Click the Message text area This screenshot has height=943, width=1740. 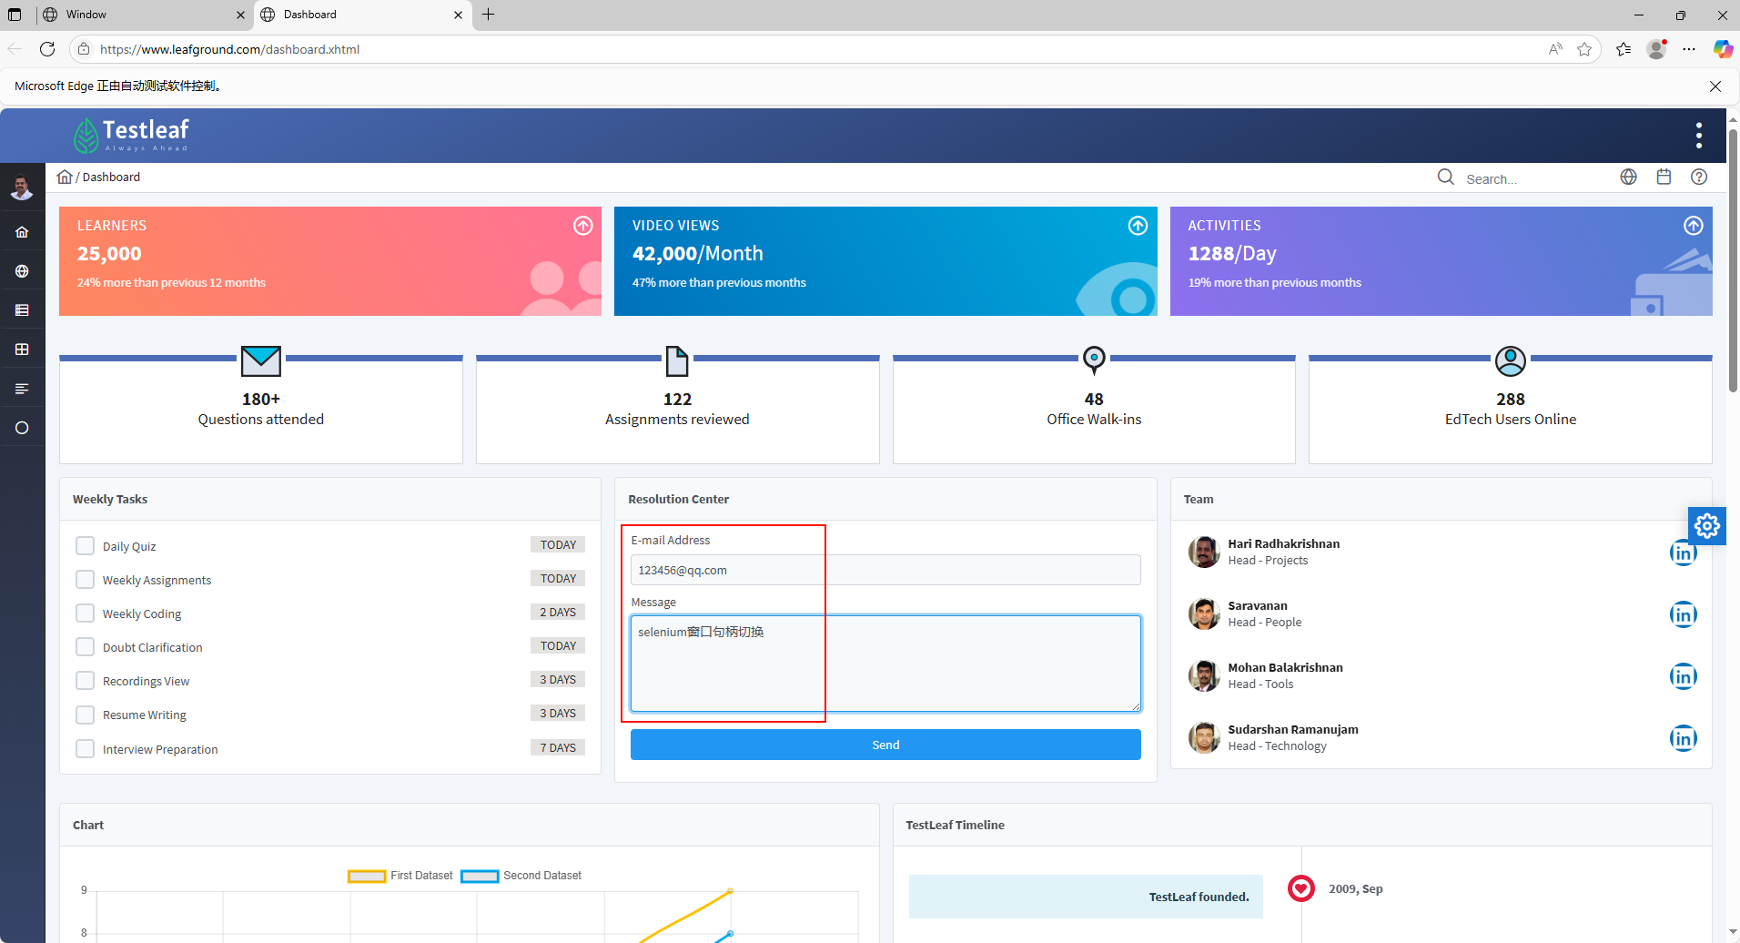[x=885, y=664]
